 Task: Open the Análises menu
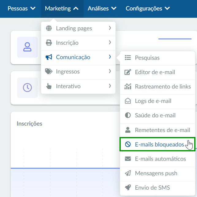pos(102,8)
